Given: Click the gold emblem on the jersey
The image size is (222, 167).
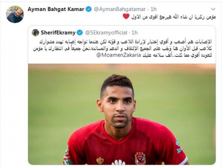Looking at the screenshot, I should (x=100, y=161).
